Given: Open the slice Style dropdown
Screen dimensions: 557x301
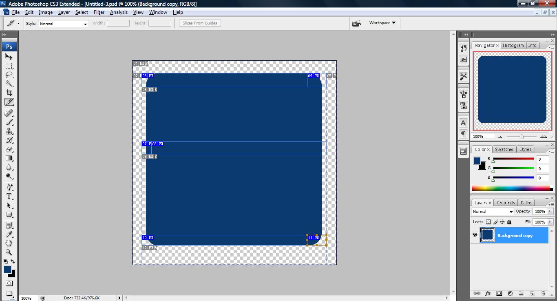Looking at the screenshot, I should [64, 24].
